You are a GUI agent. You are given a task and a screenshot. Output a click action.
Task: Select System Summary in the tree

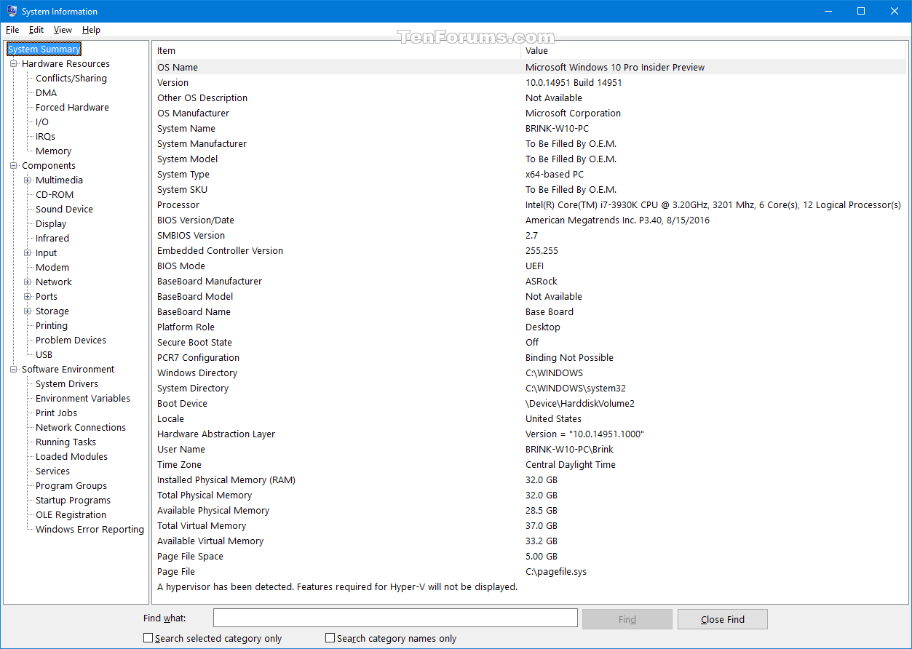44,49
